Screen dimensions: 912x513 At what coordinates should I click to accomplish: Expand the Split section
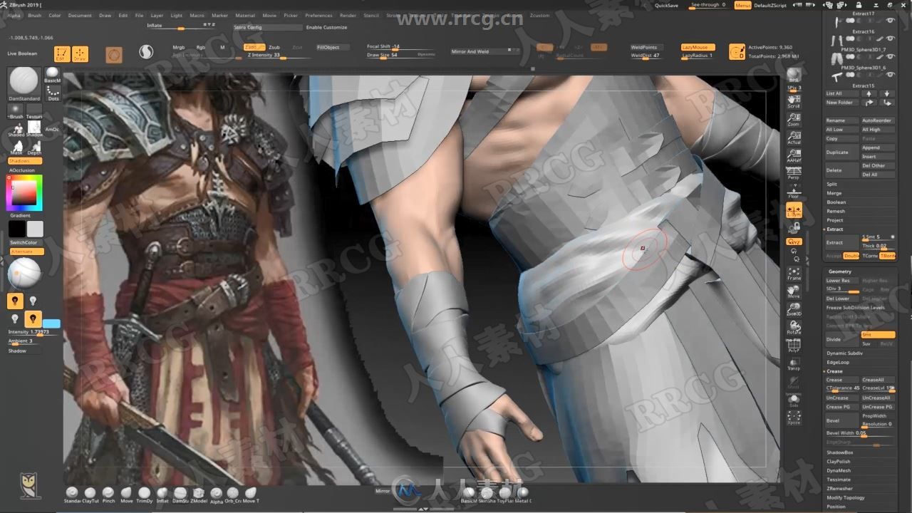click(x=831, y=184)
